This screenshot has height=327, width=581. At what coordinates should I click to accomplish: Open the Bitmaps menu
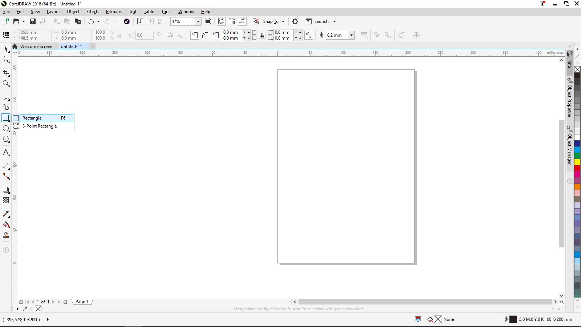click(x=113, y=11)
